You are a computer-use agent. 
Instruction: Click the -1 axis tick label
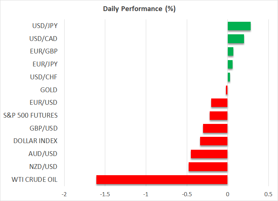click(x=146, y=194)
